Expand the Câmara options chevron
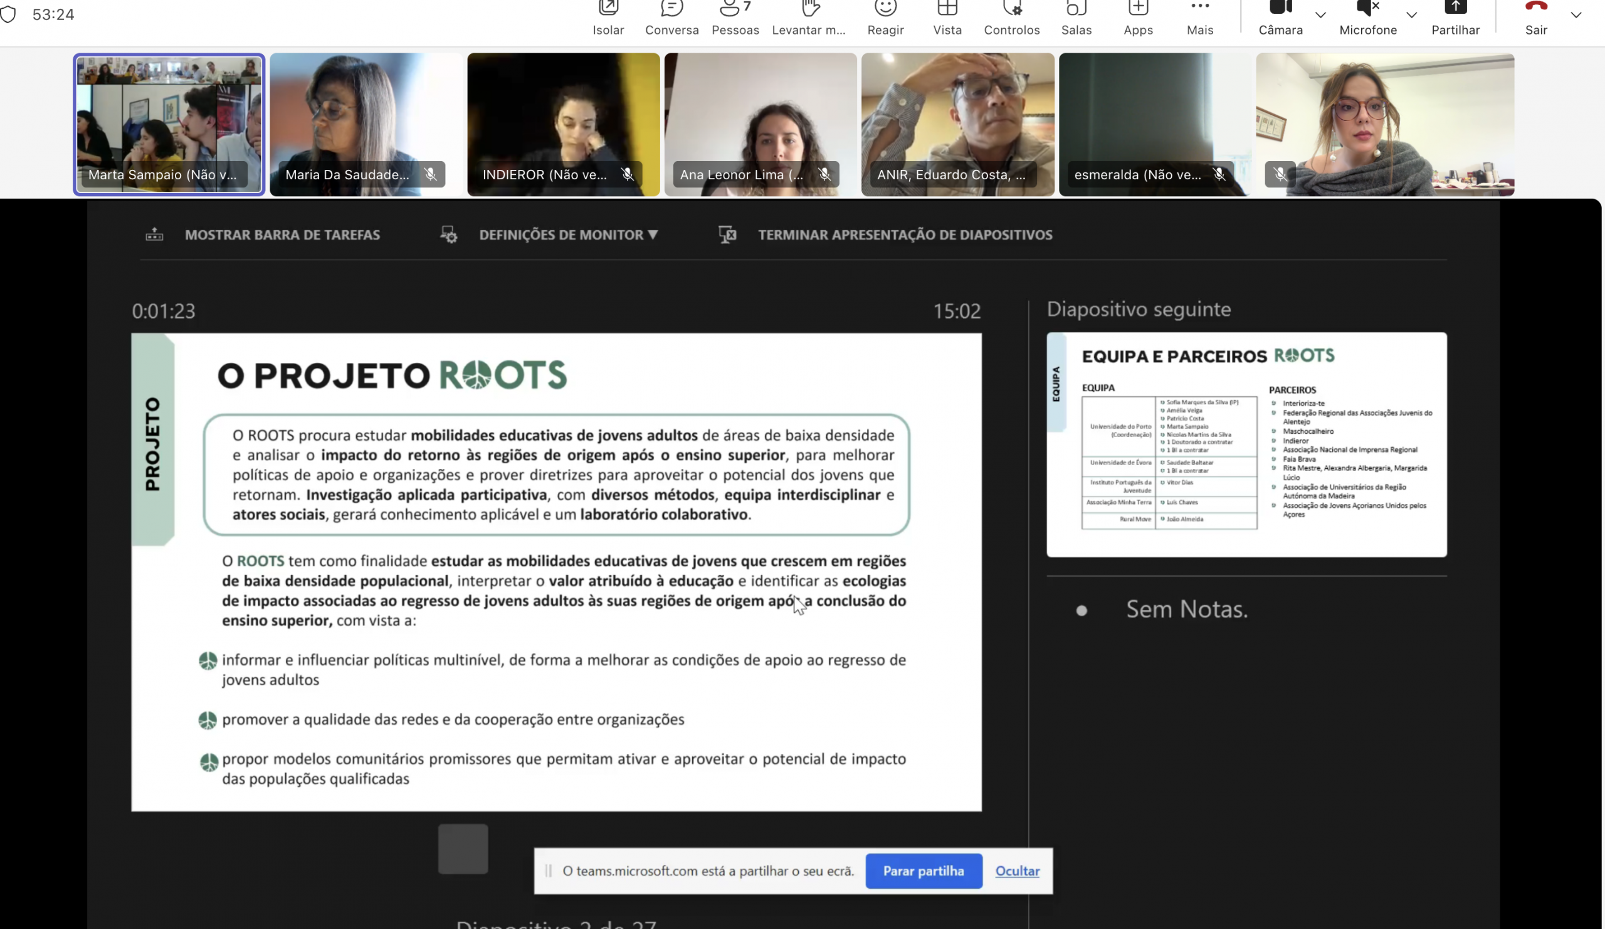 [x=1320, y=15]
